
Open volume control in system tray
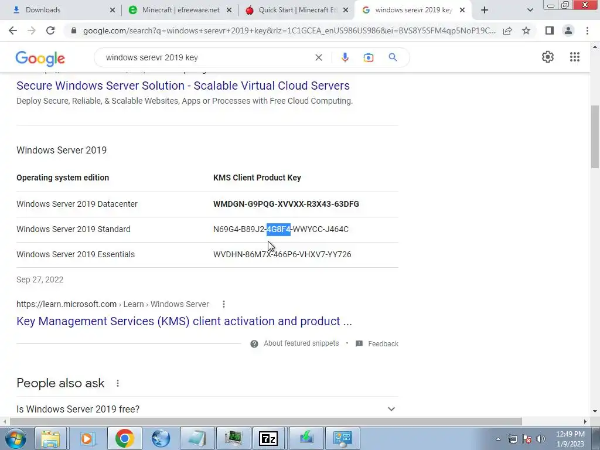[541, 439]
